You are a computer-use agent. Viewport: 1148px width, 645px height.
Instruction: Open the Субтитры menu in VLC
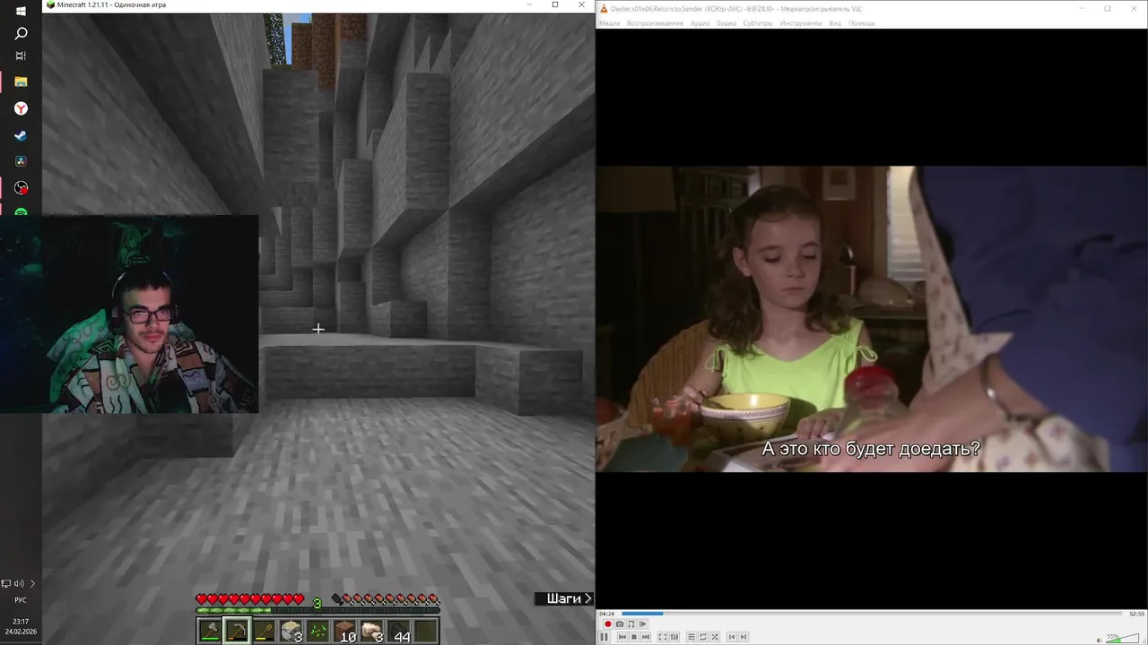(x=758, y=23)
